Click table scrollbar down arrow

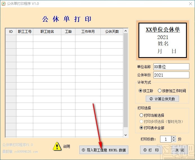coord(125,135)
